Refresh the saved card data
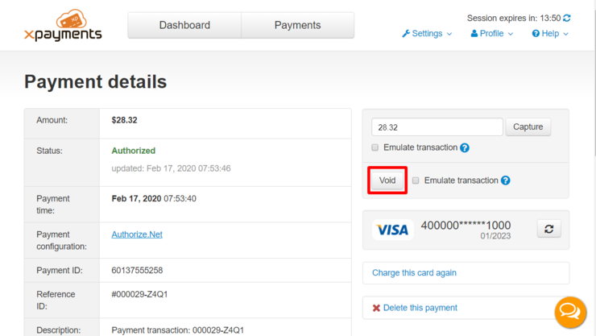The height and width of the screenshot is (336, 596). (x=548, y=229)
